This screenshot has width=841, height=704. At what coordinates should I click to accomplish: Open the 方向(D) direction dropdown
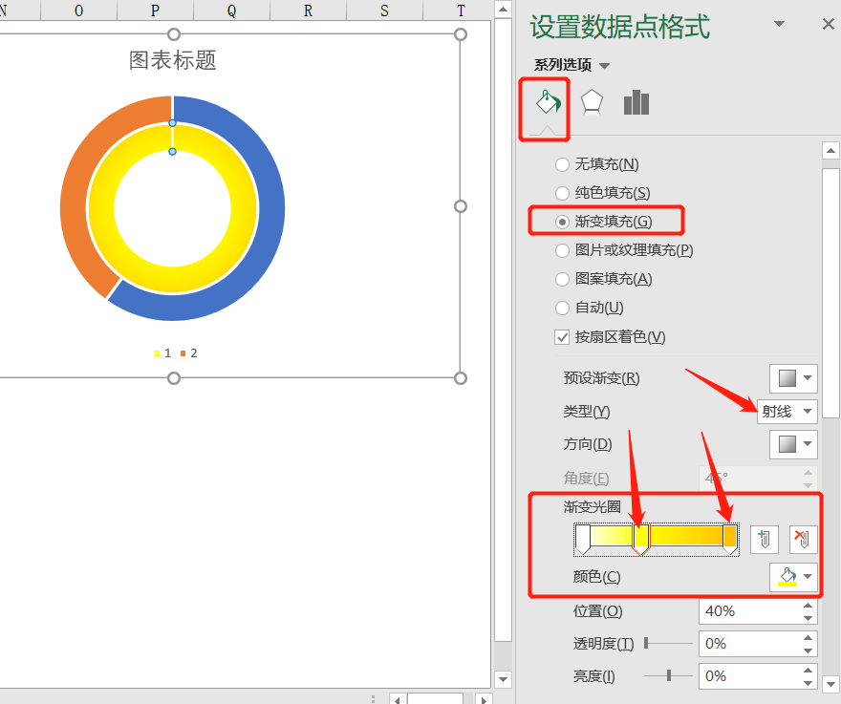(793, 444)
